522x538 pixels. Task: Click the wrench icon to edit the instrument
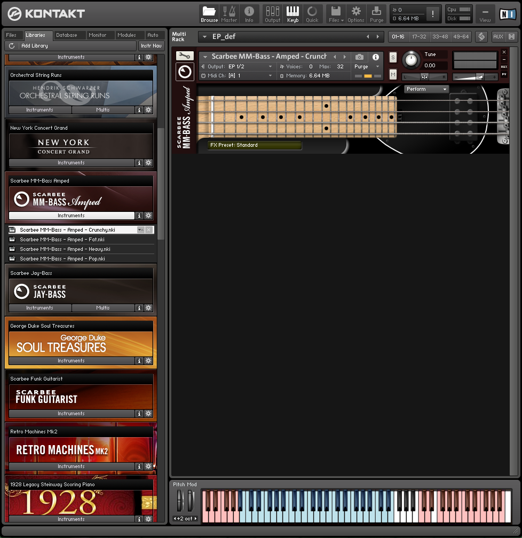185,56
